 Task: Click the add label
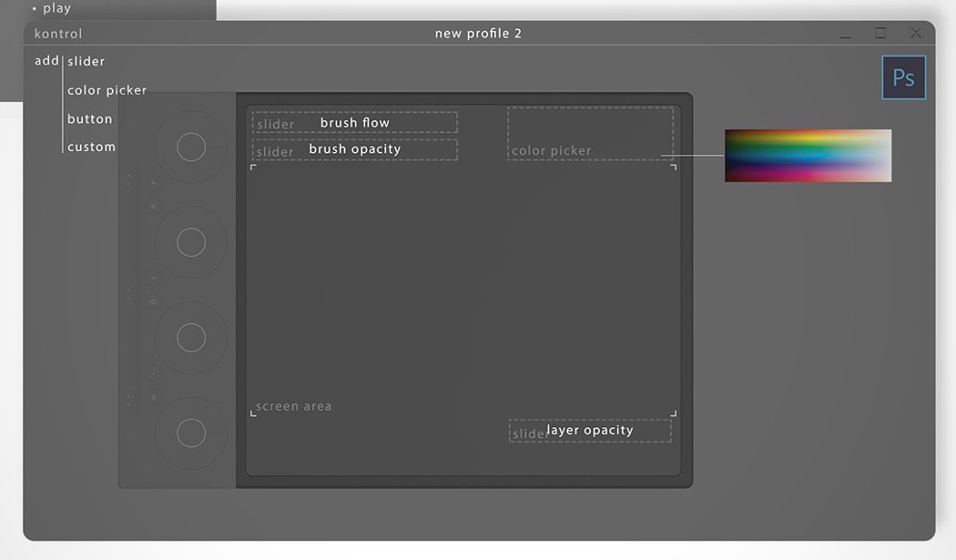[x=46, y=61]
